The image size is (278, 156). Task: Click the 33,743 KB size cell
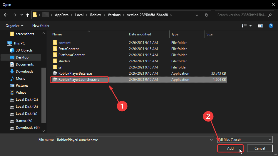218,73
